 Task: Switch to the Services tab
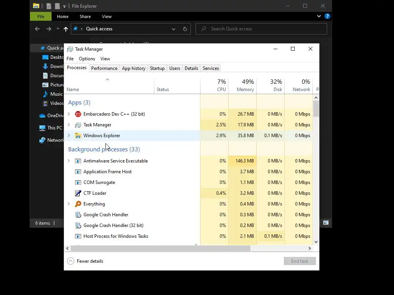tap(211, 68)
